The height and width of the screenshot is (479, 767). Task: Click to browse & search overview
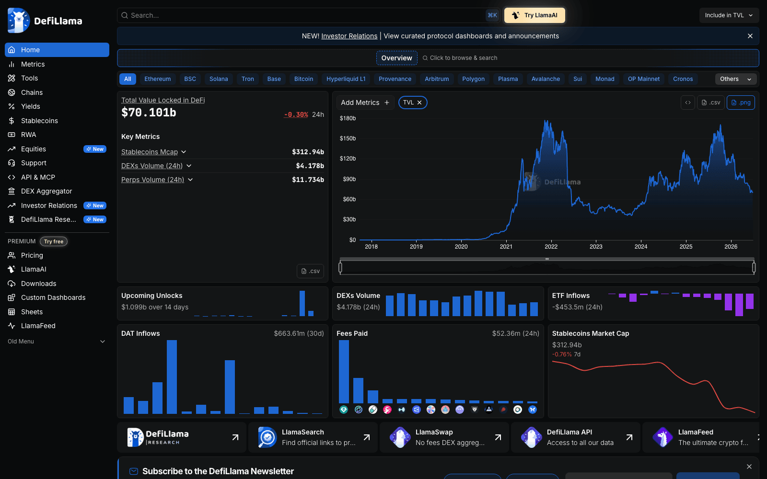tap(460, 58)
